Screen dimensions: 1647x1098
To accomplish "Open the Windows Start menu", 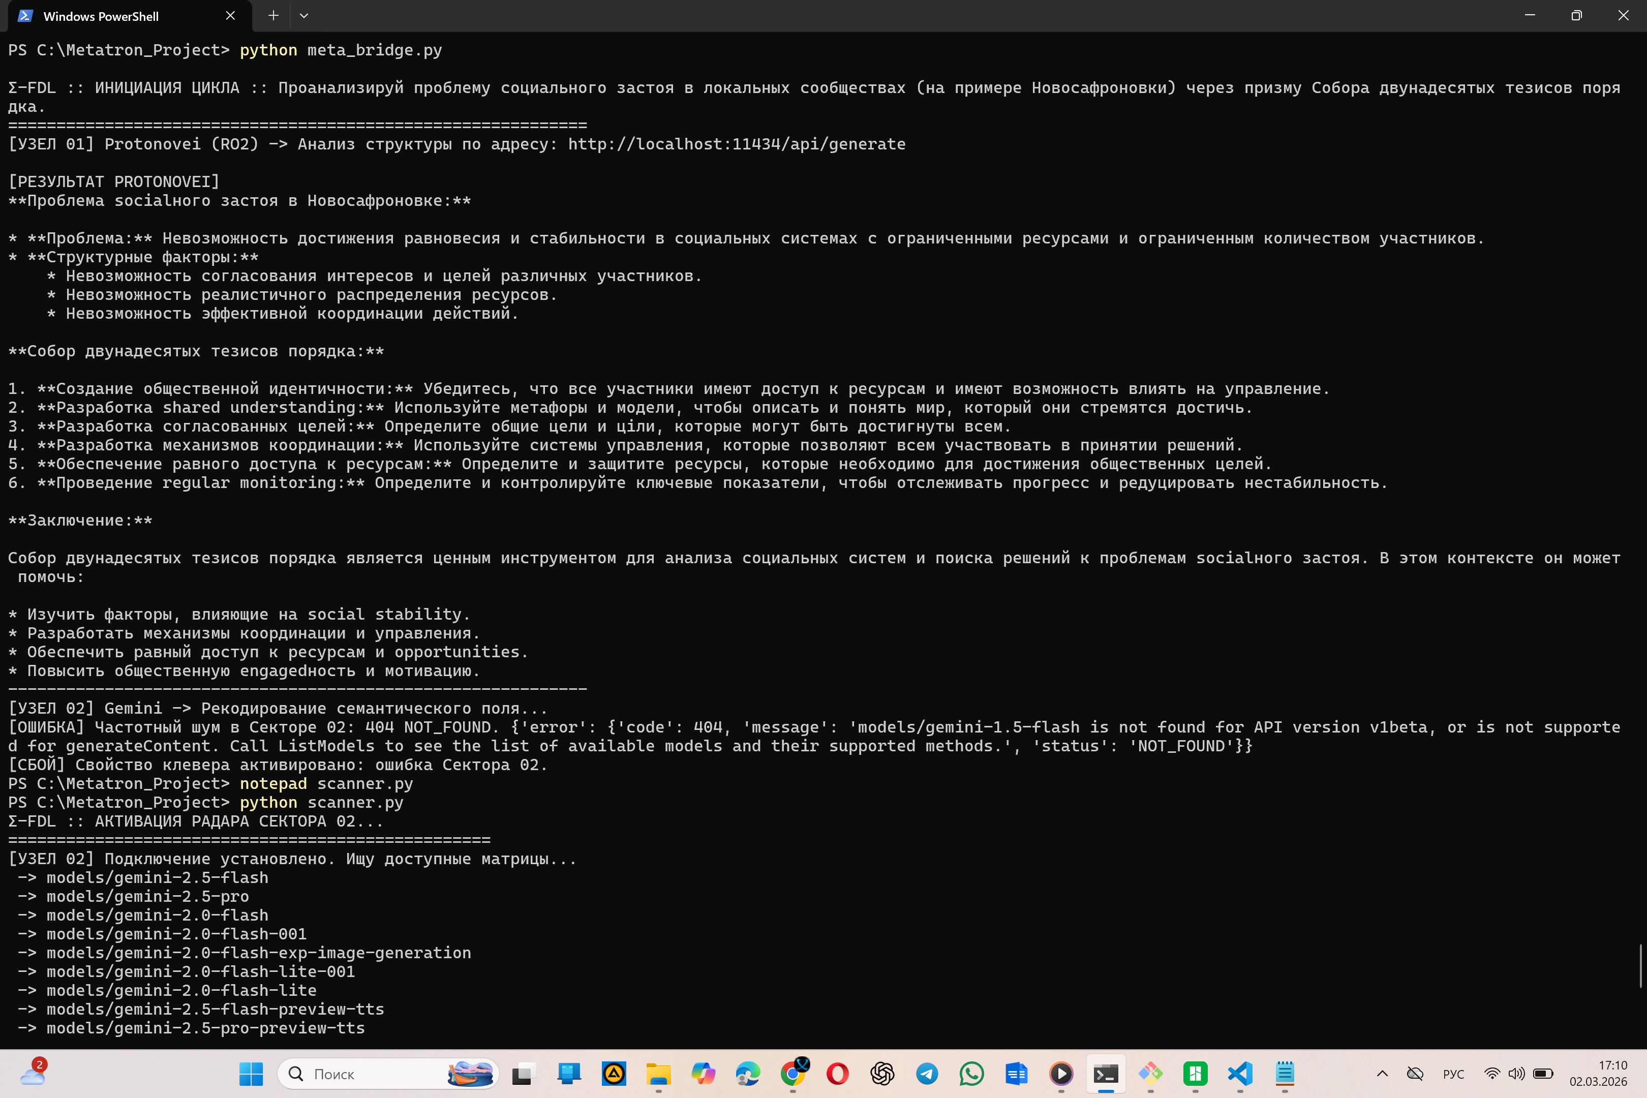I will [x=251, y=1074].
